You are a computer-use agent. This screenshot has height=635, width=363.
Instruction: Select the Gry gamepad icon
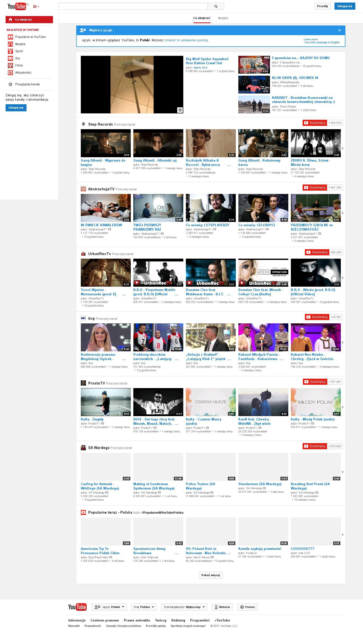10,58
